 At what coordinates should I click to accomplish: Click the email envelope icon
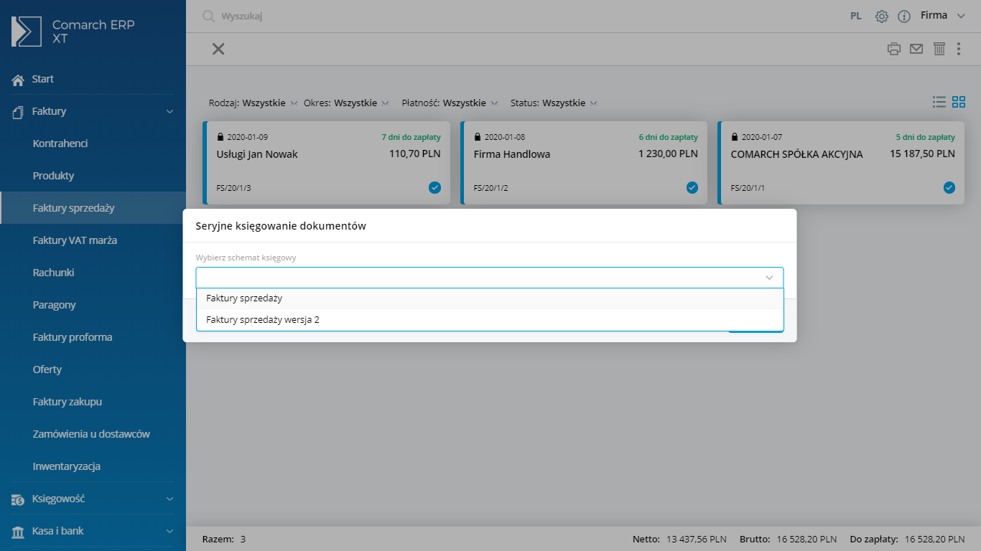[916, 49]
